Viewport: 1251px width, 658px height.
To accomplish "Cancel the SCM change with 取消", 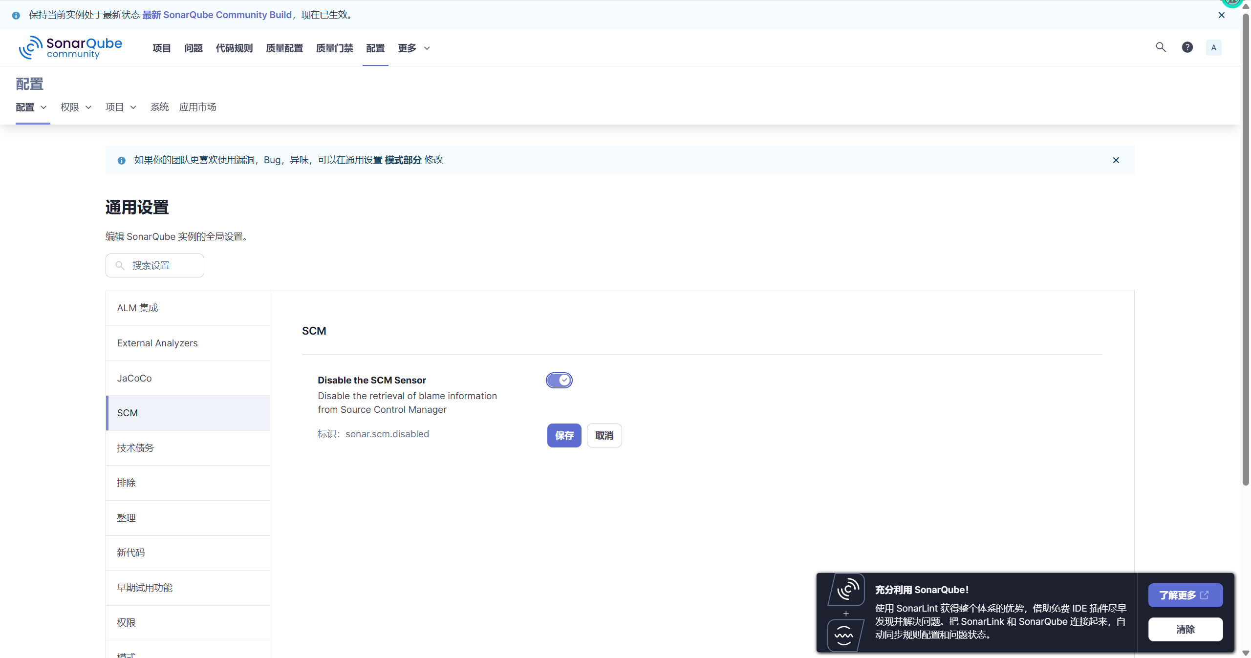I will tap(604, 435).
